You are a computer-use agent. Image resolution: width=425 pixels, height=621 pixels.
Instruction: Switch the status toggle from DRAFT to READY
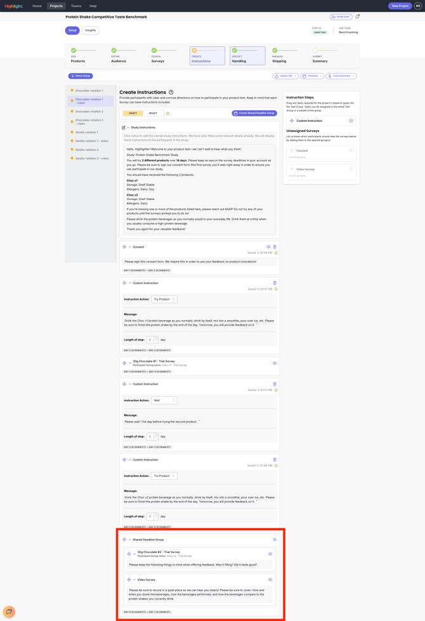click(152, 113)
